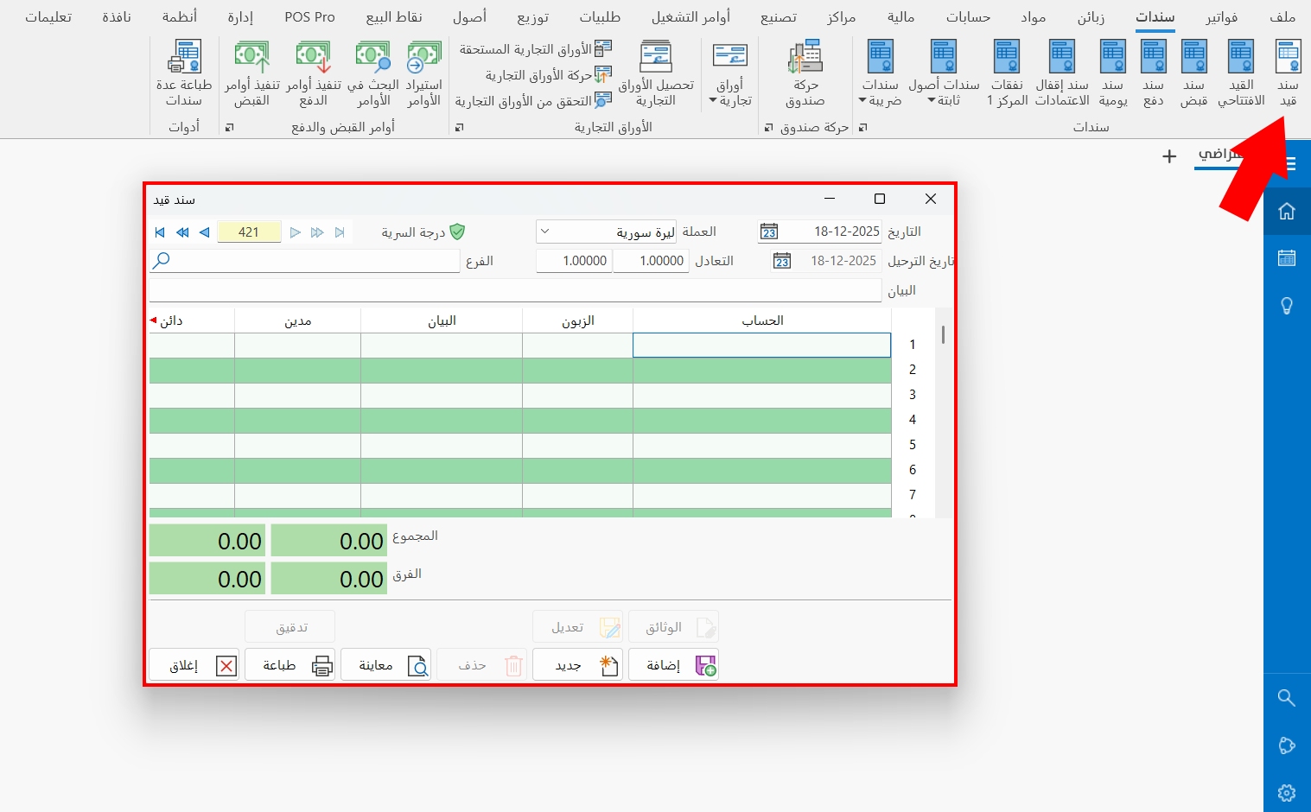Open سند دفع voucher icon
The image size is (1311, 812).
pyautogui.click(x=1153, y=69)
